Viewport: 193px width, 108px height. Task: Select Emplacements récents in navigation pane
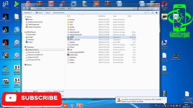tap(35, 22)
